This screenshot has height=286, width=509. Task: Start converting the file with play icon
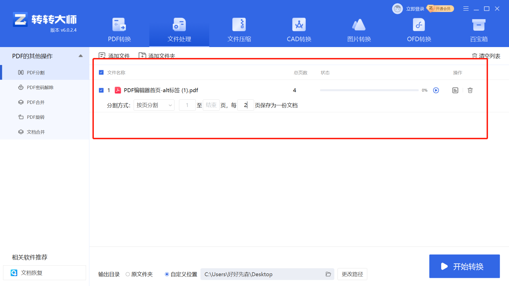tap(436, 90)
